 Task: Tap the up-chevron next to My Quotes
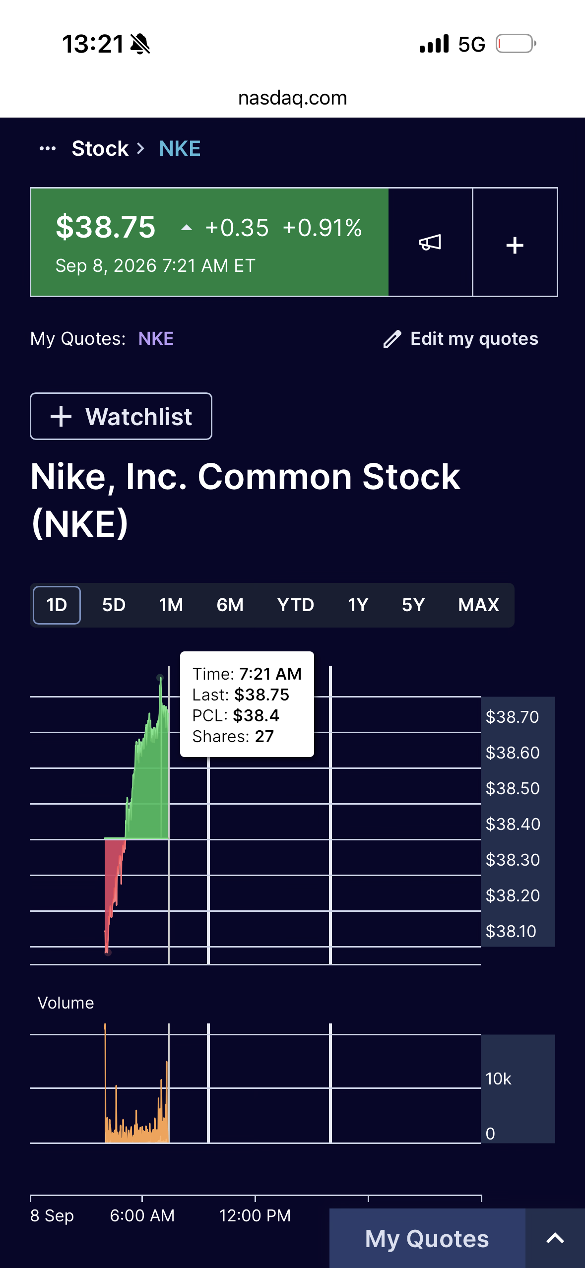555,1238
